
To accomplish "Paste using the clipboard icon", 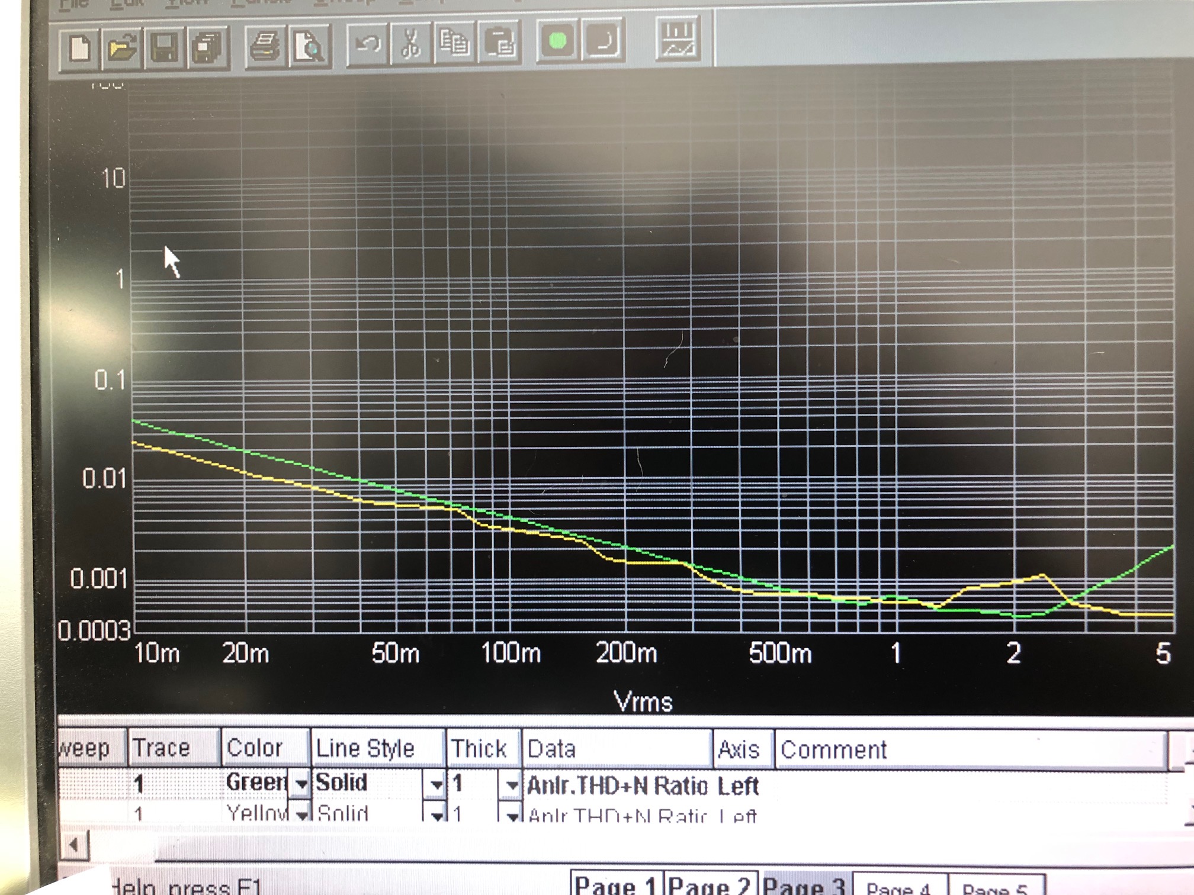I will 500,42.
